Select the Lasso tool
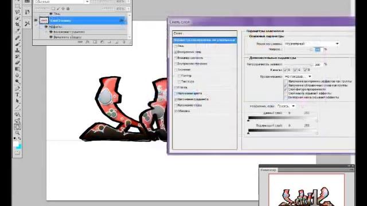367x206 pixels. [x=18, y=11]
